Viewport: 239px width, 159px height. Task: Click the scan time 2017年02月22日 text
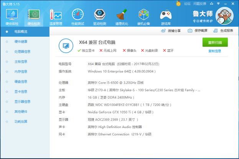[x=138, y=64]
